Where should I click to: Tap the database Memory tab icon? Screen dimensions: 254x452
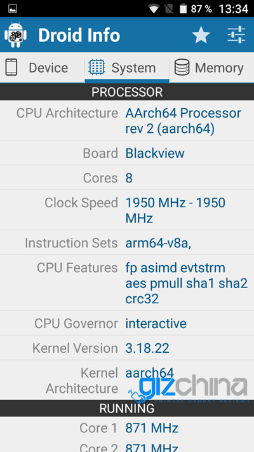click(x=182, y=67)
